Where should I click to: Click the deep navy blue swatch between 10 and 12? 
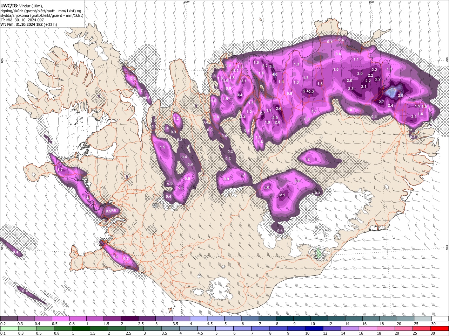point(314,328)
